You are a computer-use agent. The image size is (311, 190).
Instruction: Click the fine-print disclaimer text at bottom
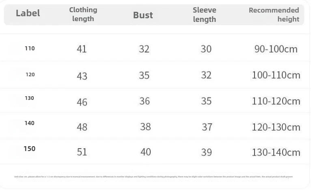pos(153,177)
